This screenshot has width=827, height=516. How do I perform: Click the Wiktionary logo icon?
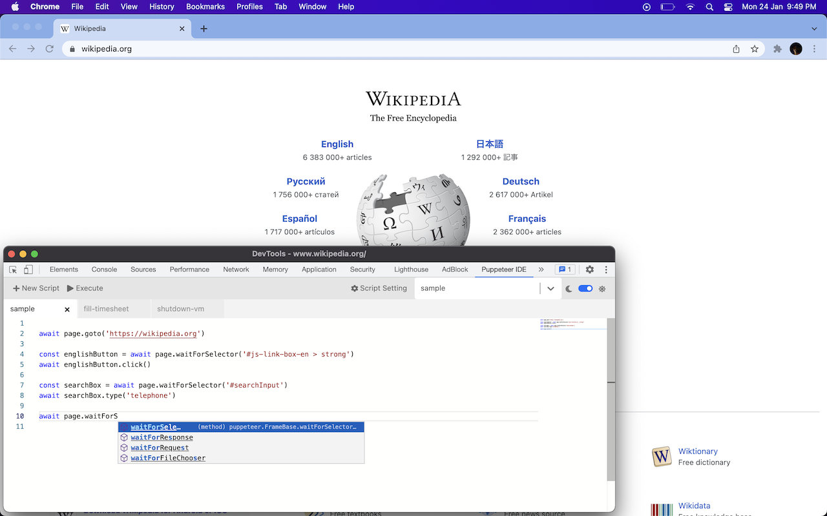662,457
